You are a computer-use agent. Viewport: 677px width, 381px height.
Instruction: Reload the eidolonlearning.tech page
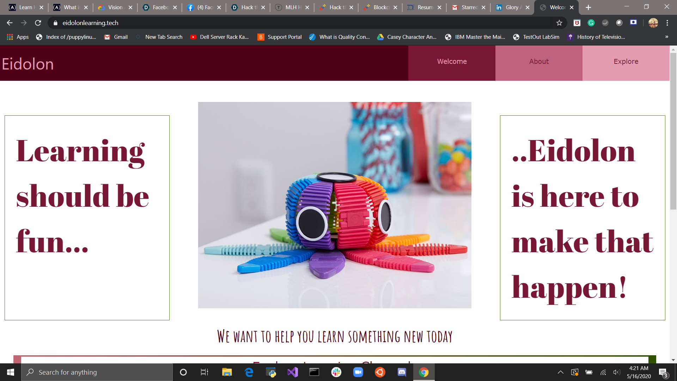point(38,23)
